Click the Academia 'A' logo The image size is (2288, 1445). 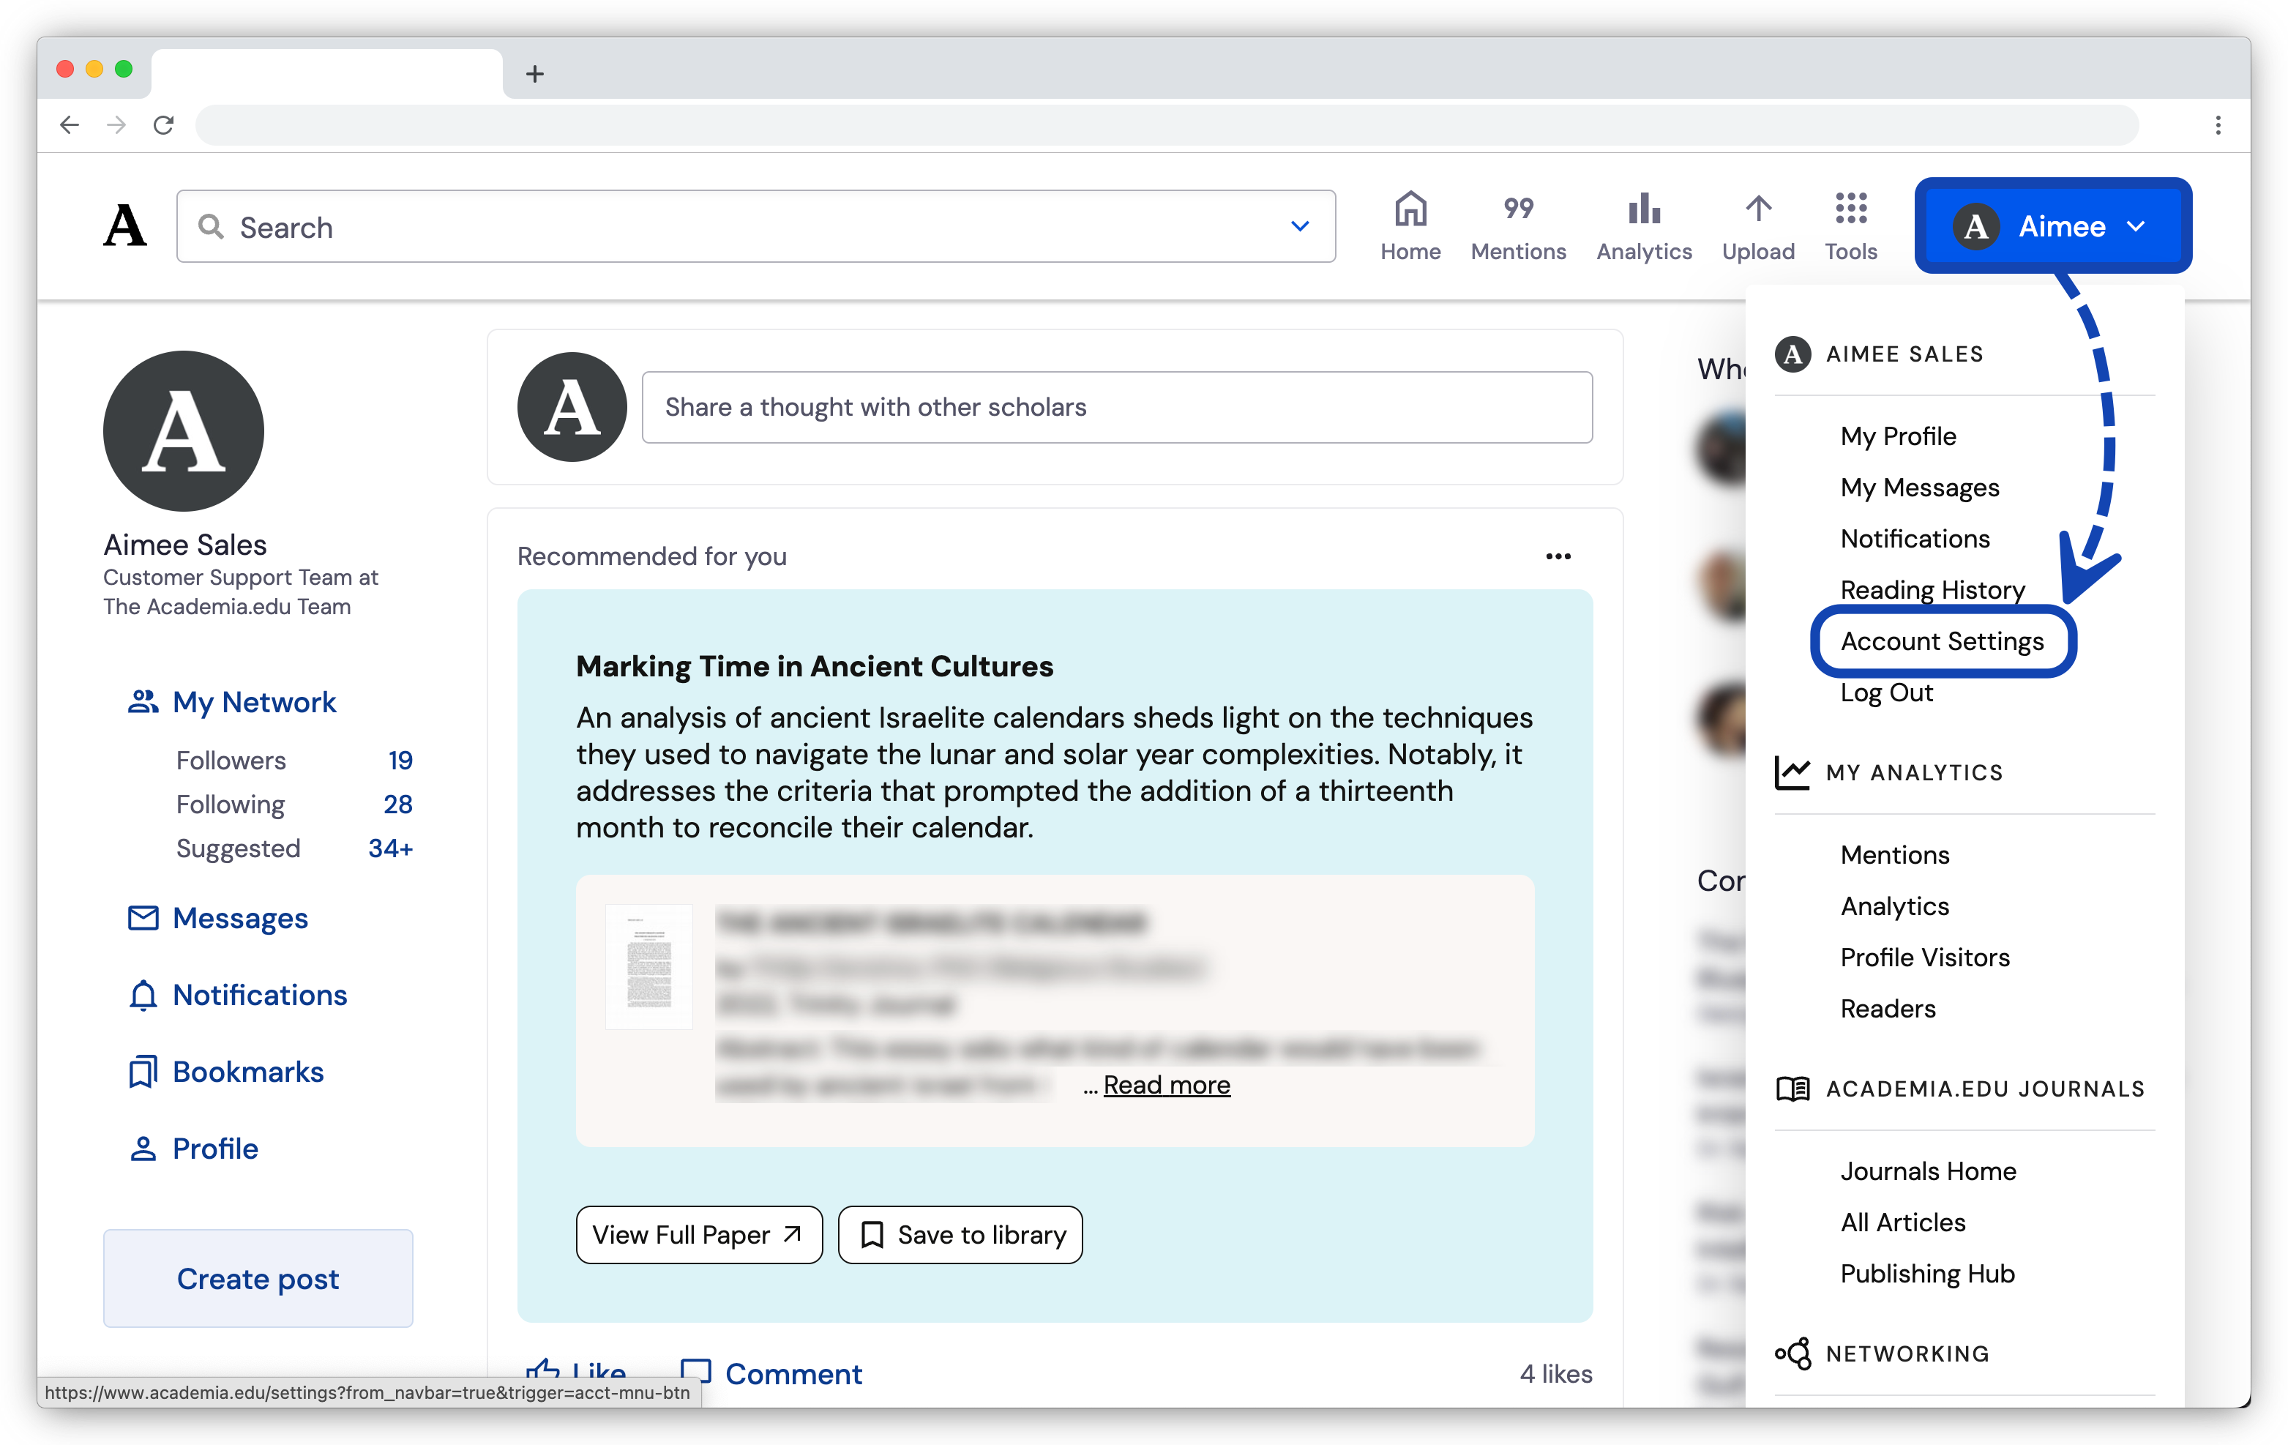(x=124, y=225)
